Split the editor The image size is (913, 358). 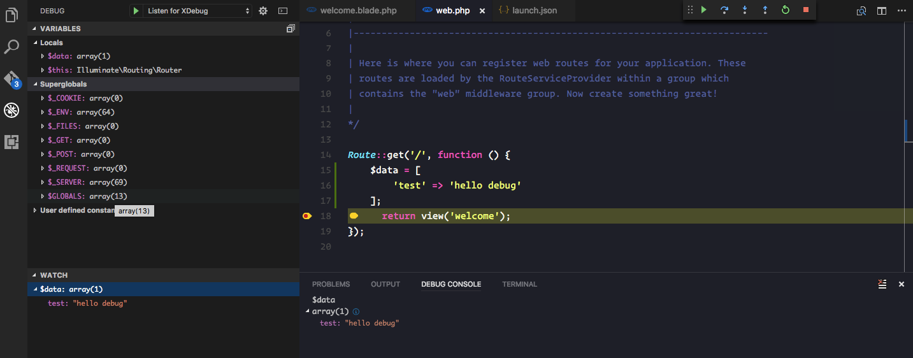881,11
